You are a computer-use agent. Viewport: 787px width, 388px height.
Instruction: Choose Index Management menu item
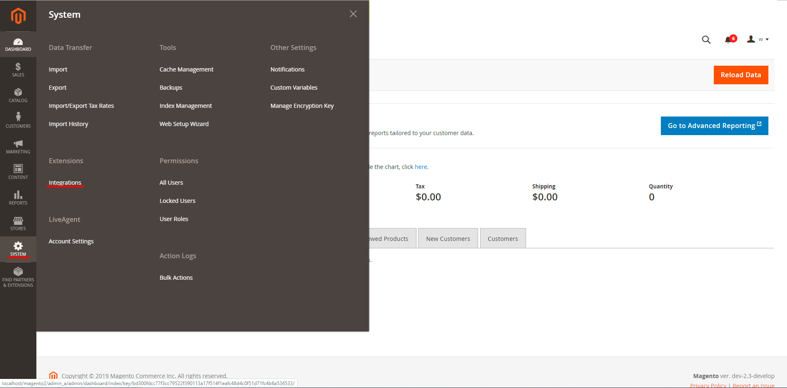(186, 106)
